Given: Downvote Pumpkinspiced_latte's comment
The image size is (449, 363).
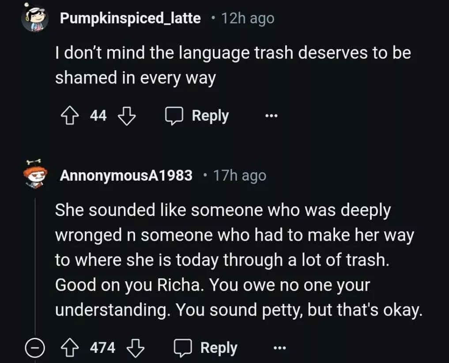Looking at the screenshot, I should click(127, 116).
